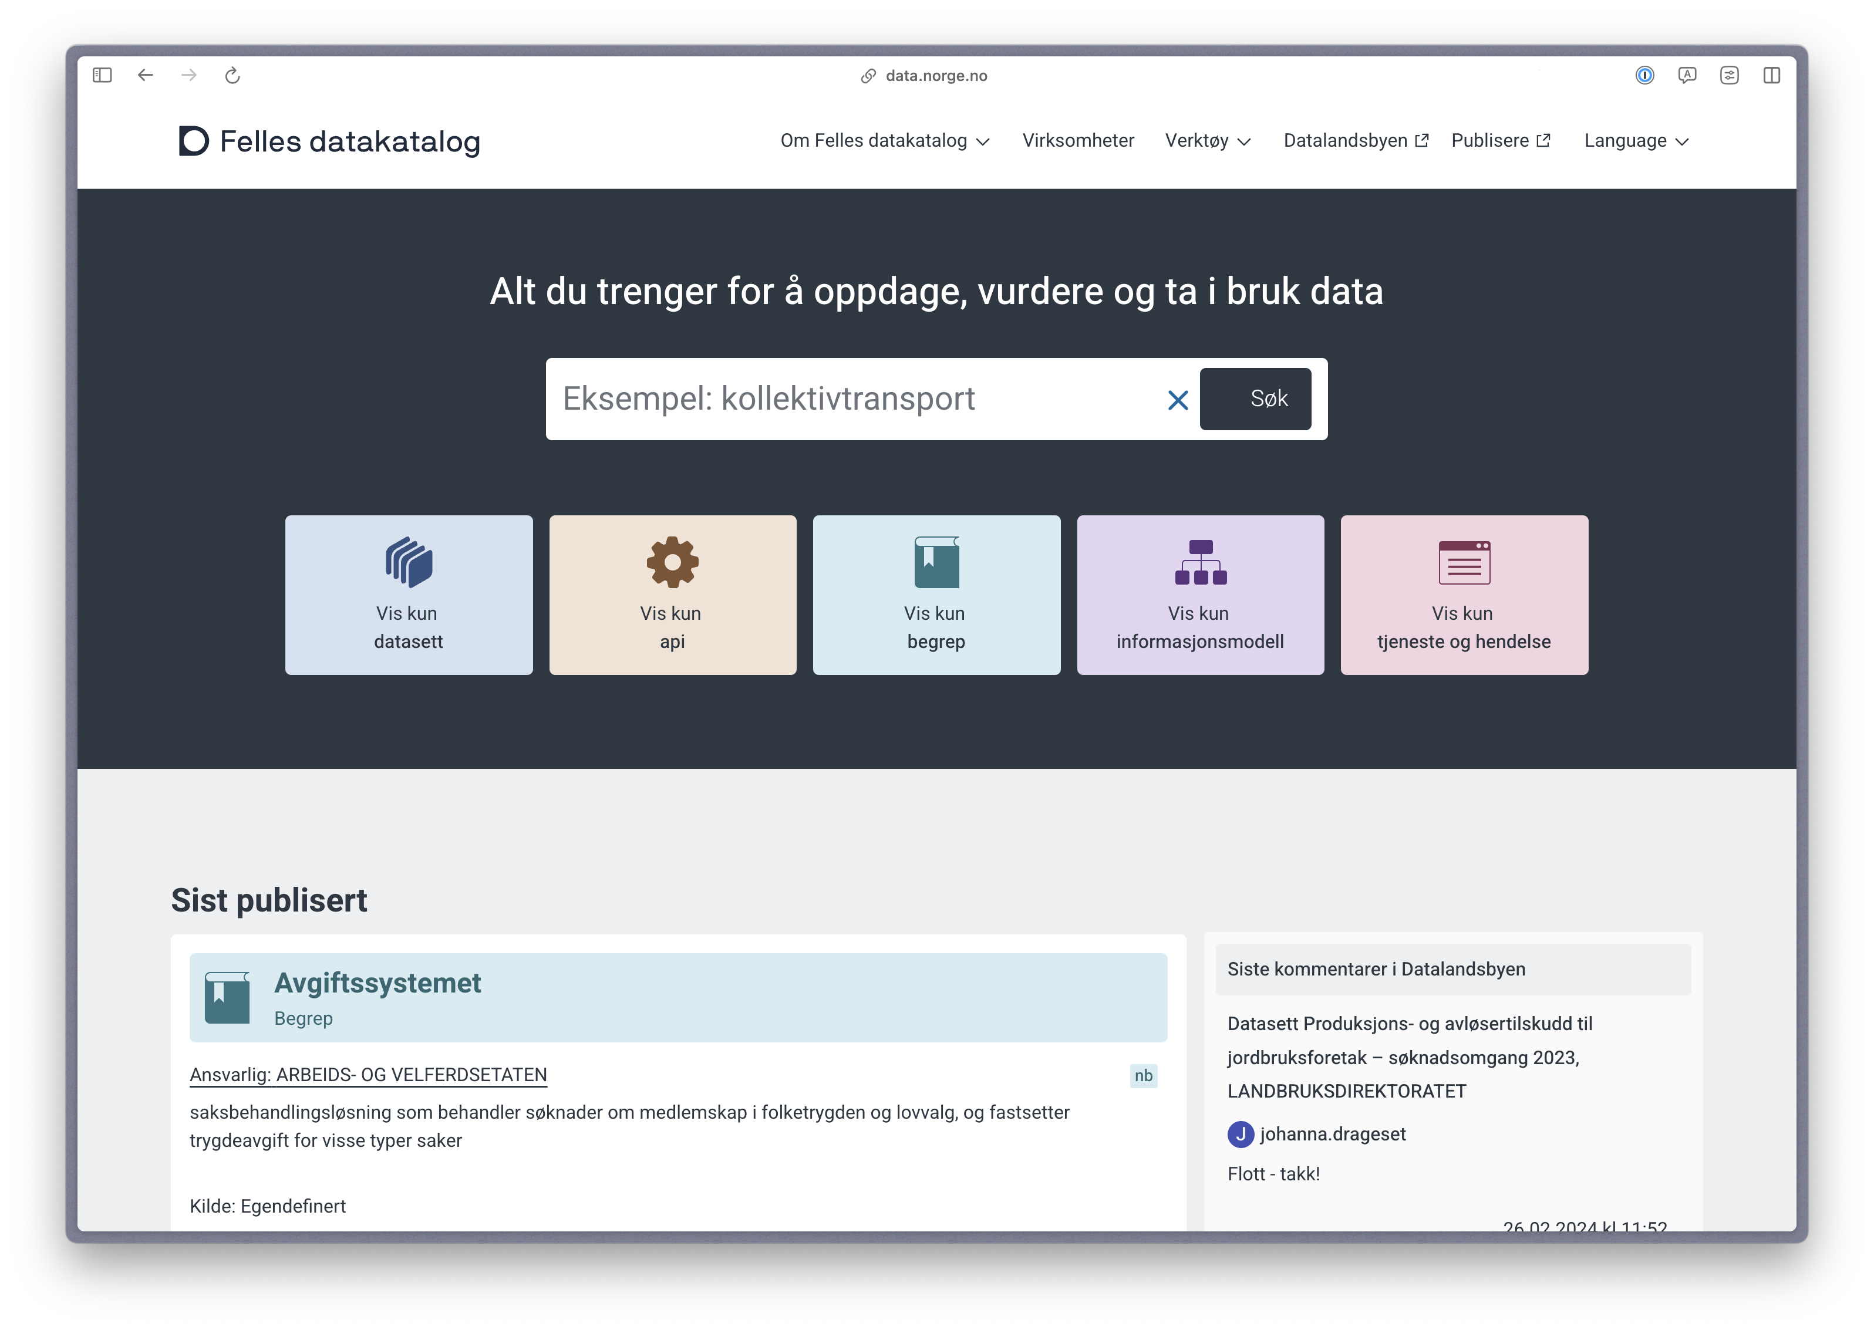The width and height of the screenshot is (1874, 1330).
Task: Open the Avgiftssystemet concept entry
Action: pyautogui.click(x=378, y=983)
